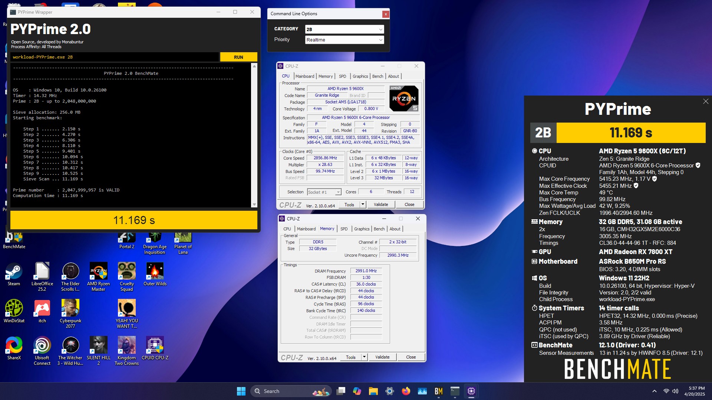Click the taskbar Search box
Image resolution: width=712 pixels, height=400 pixels.
click(x=291, y=391)
